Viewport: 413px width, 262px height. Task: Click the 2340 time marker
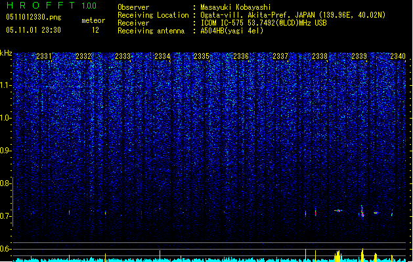pos(398,56)
